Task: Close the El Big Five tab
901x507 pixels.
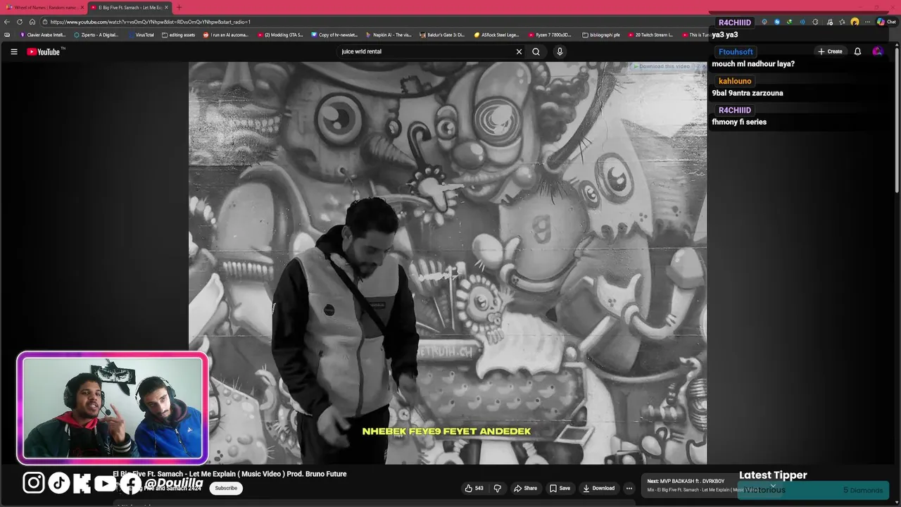Action: tap(166, 7)
